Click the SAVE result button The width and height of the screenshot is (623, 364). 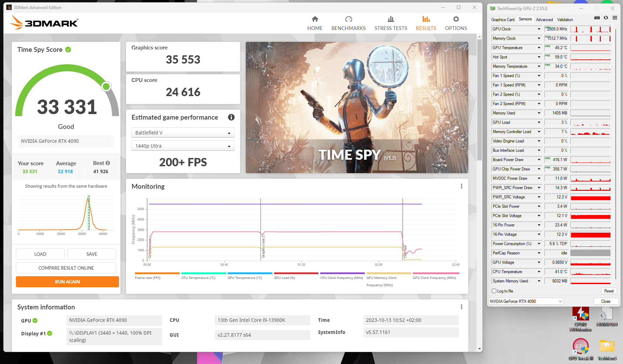92,254
